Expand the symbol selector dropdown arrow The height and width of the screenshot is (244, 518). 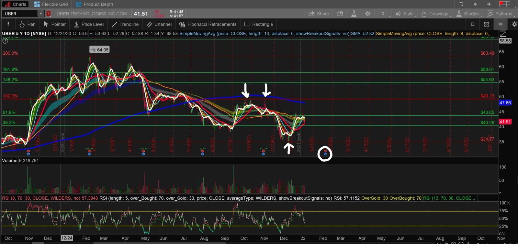(41, 14)
